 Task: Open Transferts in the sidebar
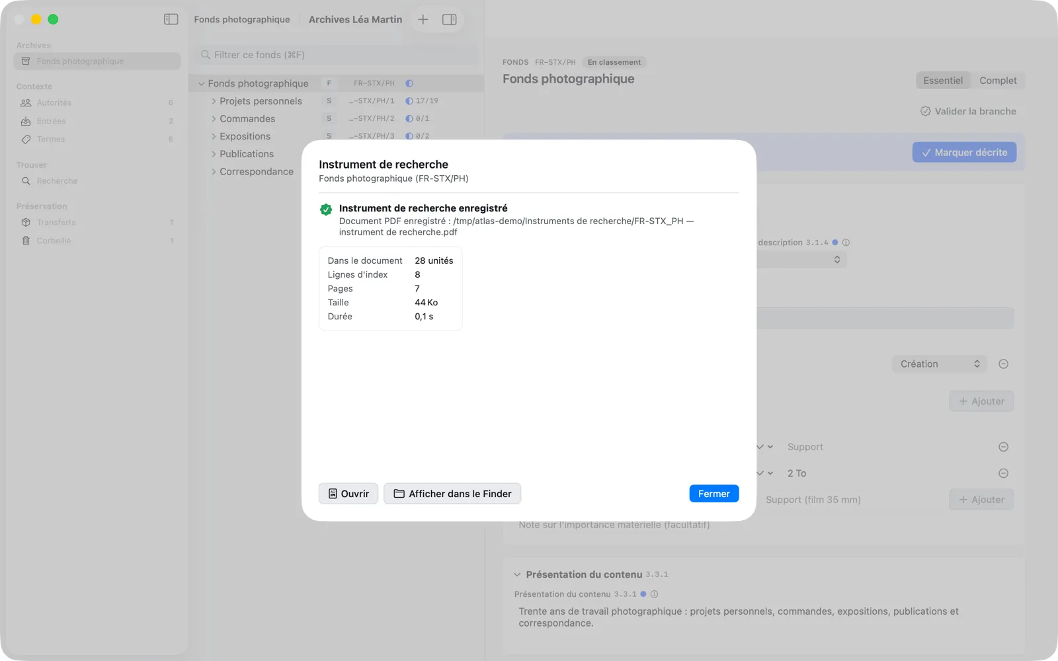point(97,222)
